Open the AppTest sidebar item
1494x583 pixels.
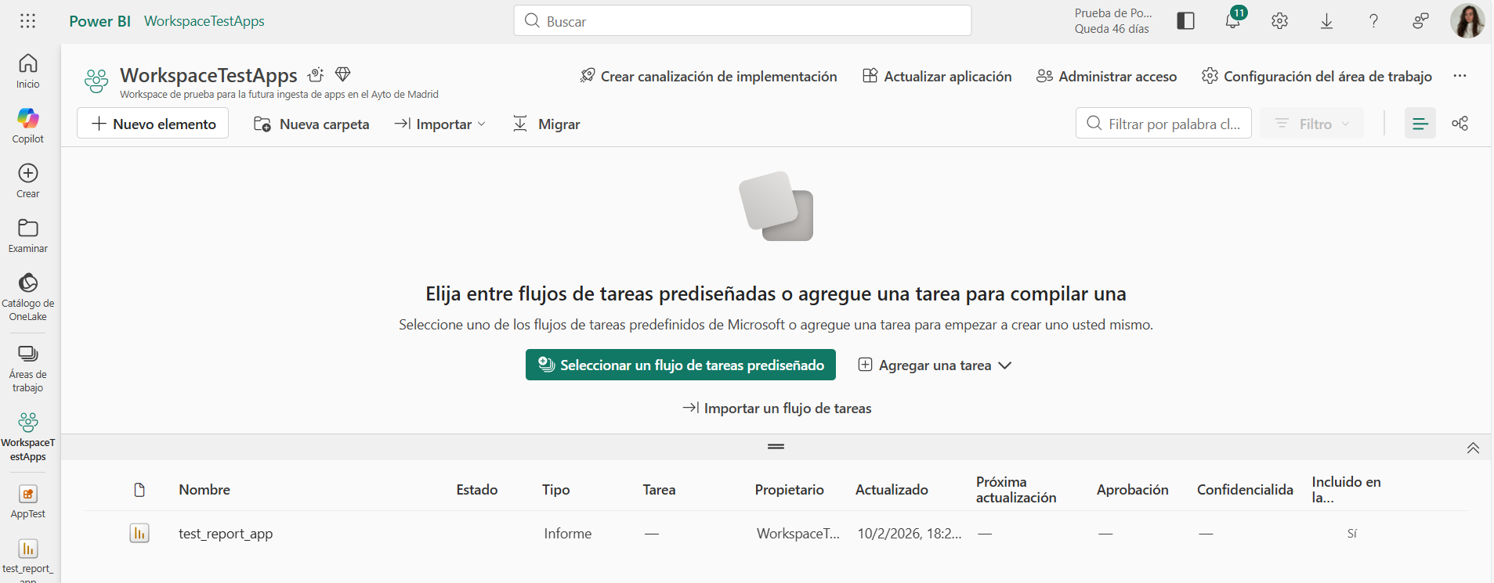coord(28,501)
